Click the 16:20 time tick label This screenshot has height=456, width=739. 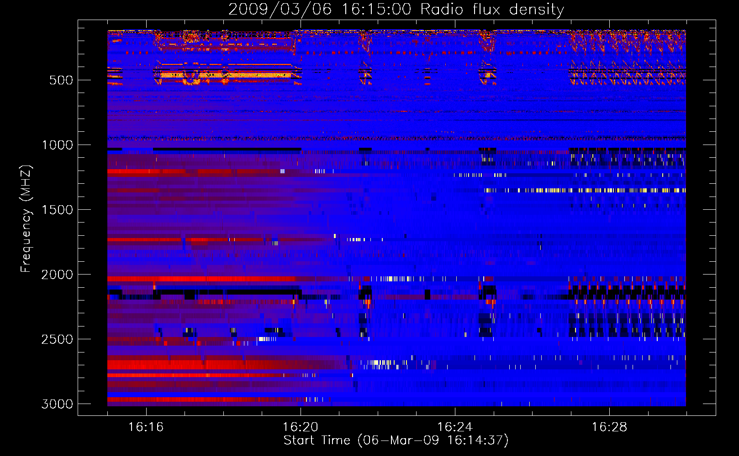(x=301, y=427)
